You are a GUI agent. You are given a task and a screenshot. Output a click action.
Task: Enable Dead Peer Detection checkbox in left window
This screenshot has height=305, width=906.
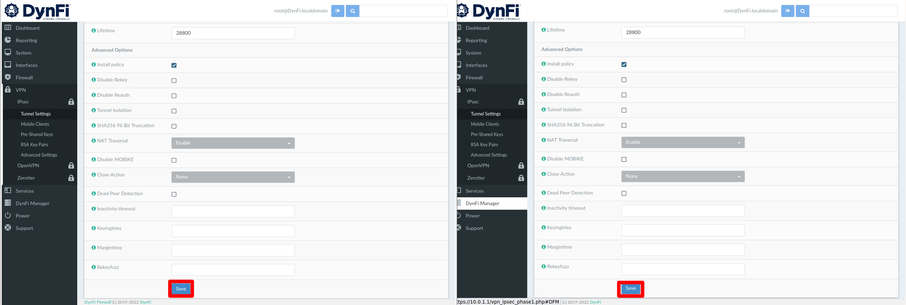coord(174,194)
